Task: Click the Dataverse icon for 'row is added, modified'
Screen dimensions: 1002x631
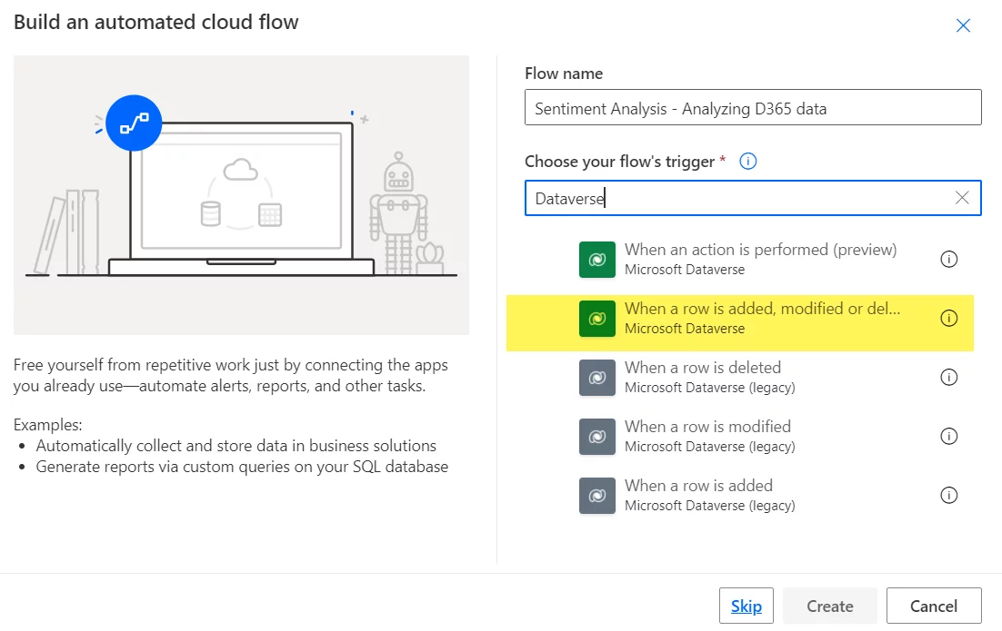Action: click(x=596, y=319)
